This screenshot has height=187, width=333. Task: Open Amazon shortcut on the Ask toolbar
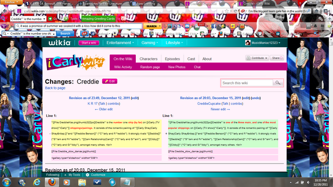(121, 34)
